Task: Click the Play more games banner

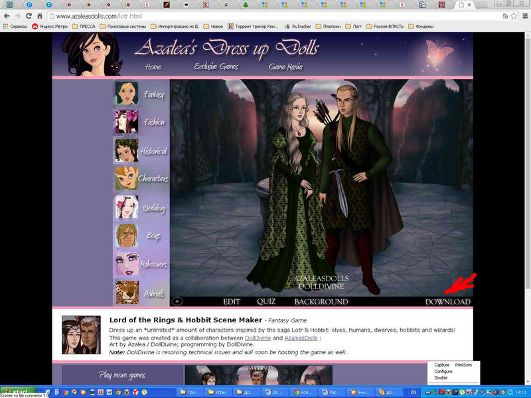Action: pos(122,375)
